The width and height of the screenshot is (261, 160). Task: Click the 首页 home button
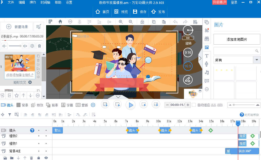tap(102, 12)
